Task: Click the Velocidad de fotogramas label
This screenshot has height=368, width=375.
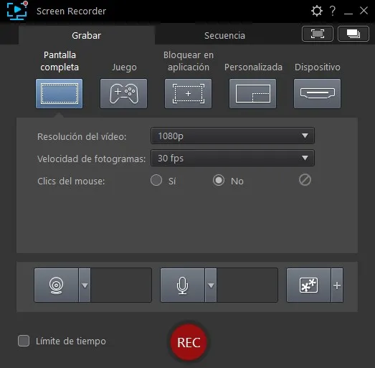Action: (91, 159)
